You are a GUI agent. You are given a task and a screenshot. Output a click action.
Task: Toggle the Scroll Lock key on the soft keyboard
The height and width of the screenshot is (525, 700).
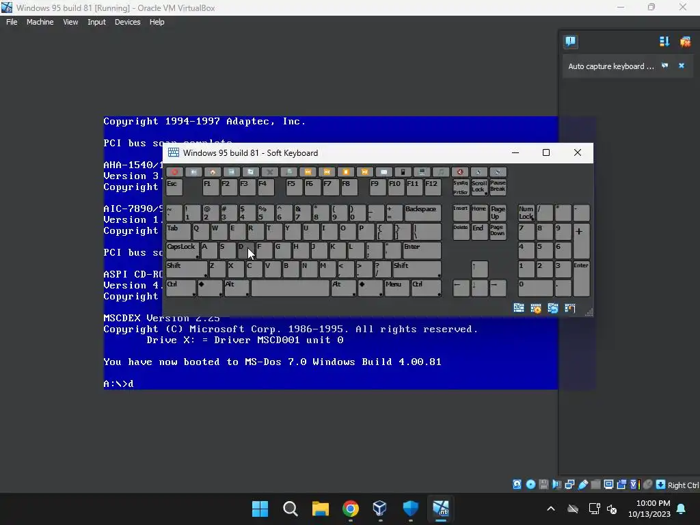(x=479, y=187)
